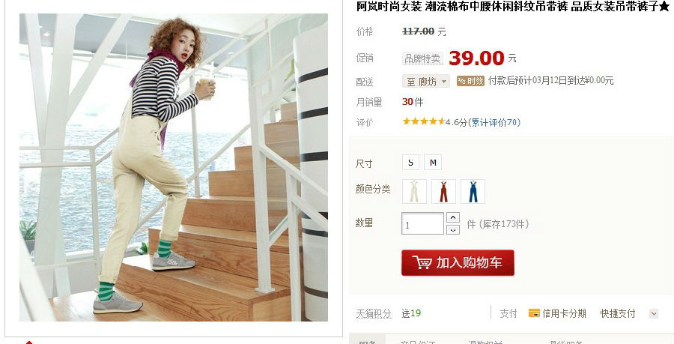Click the credit card installment icon
The image size is (674, 344).
534,313
